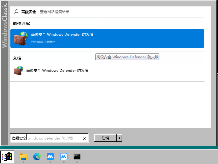This screenshot has height=164, width=218.
Task: Clear the search box with the X button
Action: point(84,138)
